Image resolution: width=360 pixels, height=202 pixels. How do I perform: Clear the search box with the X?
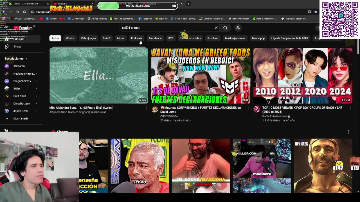coord(216,28)
